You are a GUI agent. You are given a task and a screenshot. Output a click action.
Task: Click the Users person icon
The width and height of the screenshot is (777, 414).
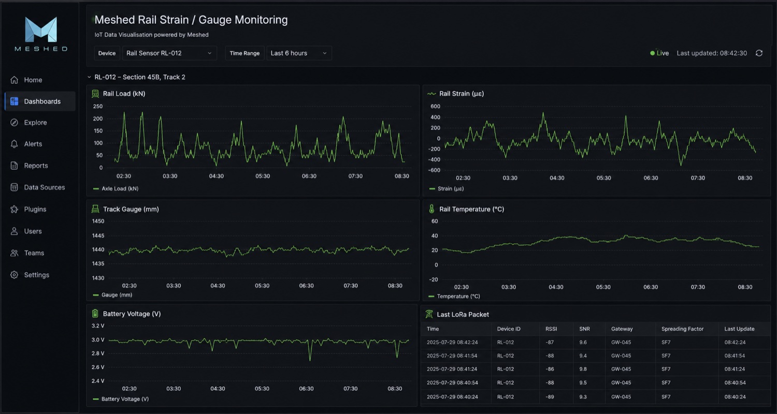[14, 231]
